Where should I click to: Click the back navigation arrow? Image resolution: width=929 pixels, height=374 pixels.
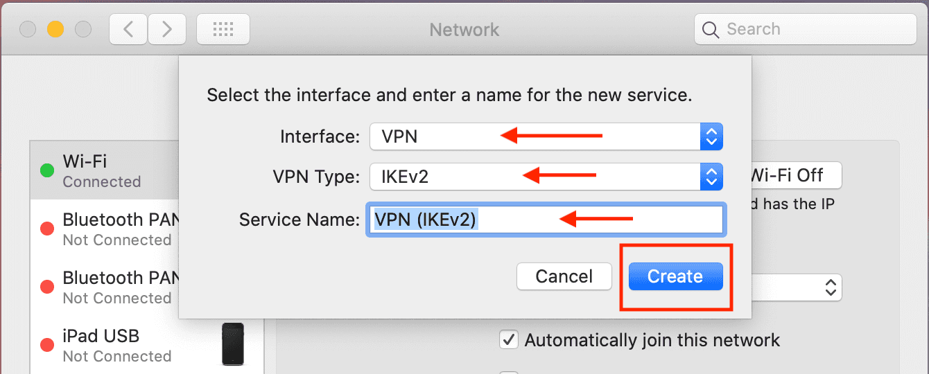point(128,29)
